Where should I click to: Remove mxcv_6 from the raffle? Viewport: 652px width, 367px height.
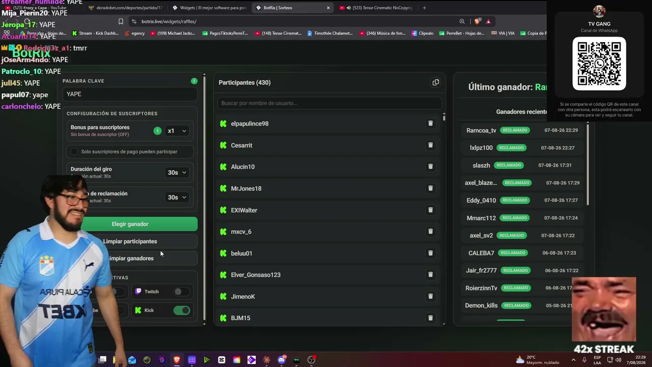(430, 231)
